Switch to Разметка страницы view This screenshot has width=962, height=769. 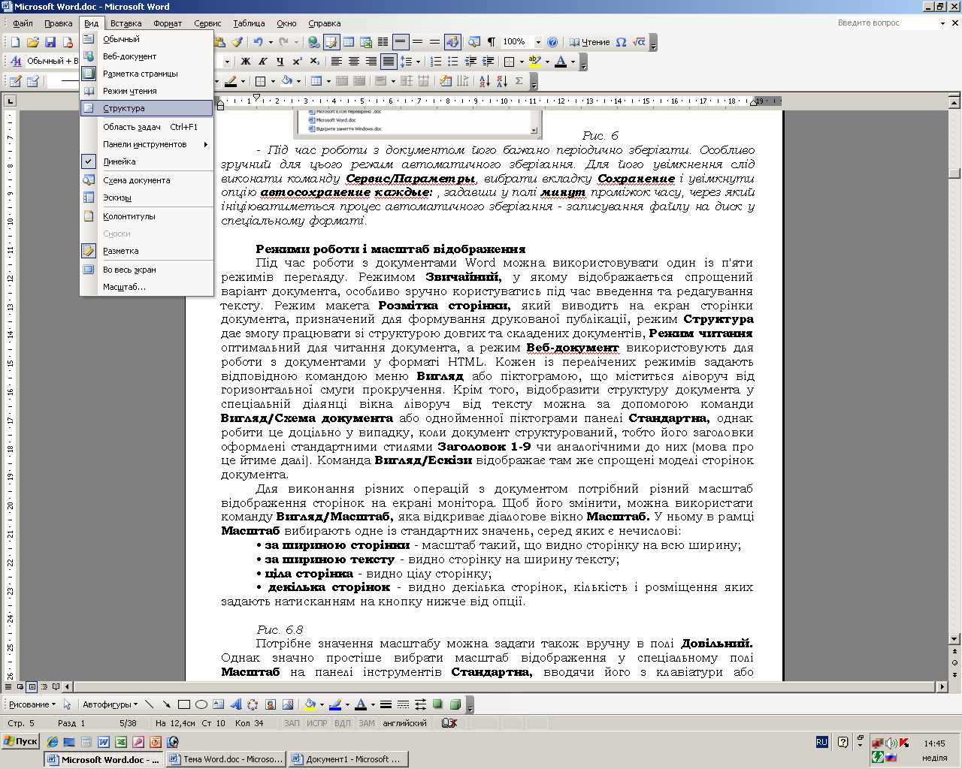(140, 74)
